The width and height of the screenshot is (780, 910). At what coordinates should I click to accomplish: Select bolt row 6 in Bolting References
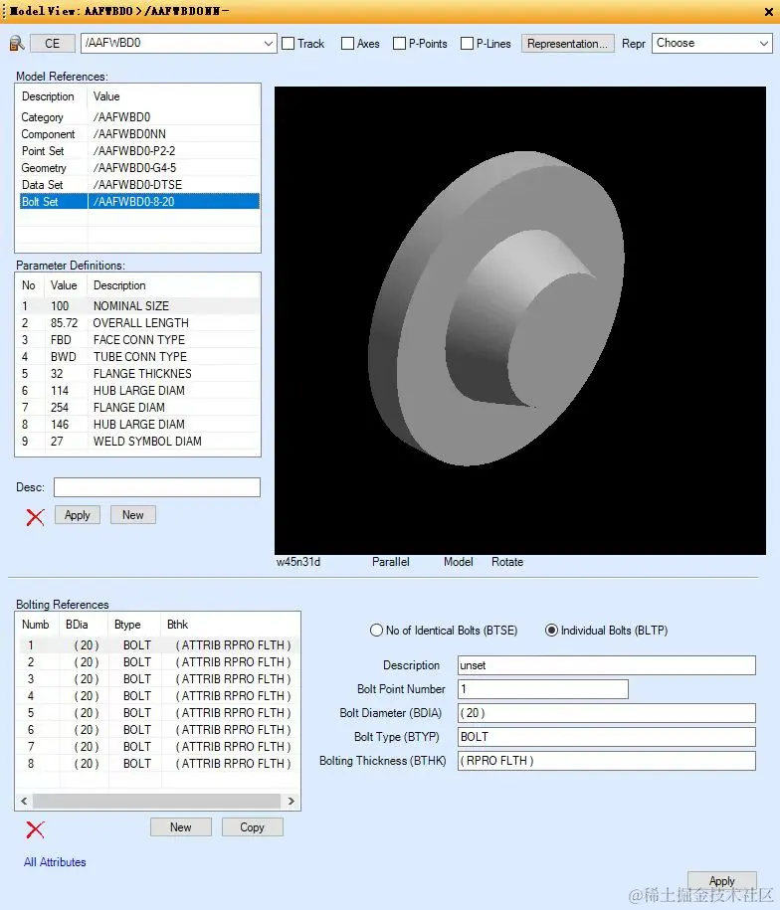point(159,730)
